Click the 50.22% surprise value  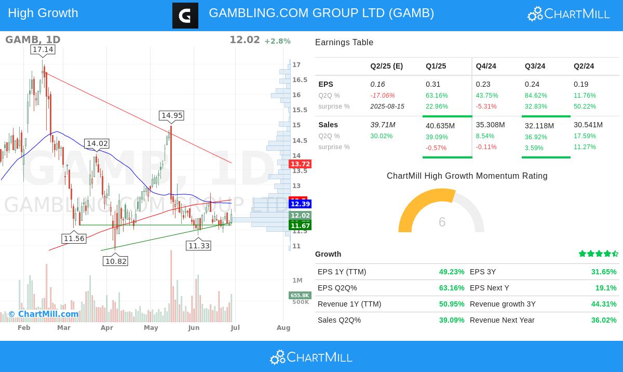click(585, 107)
